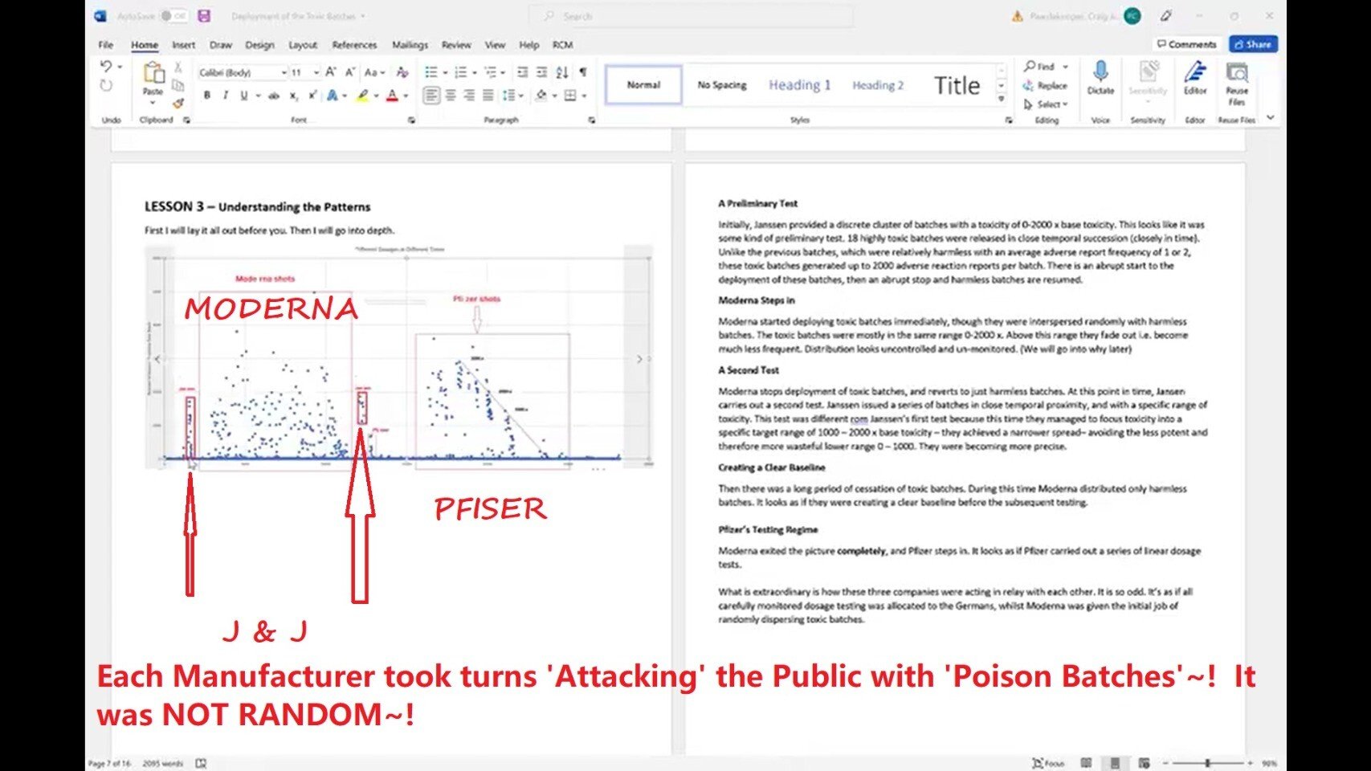Image resolution: width=1371 pixels, height=771 pixels.
Task: Click the chart image in Lesson 3
Action: [399, 357]
